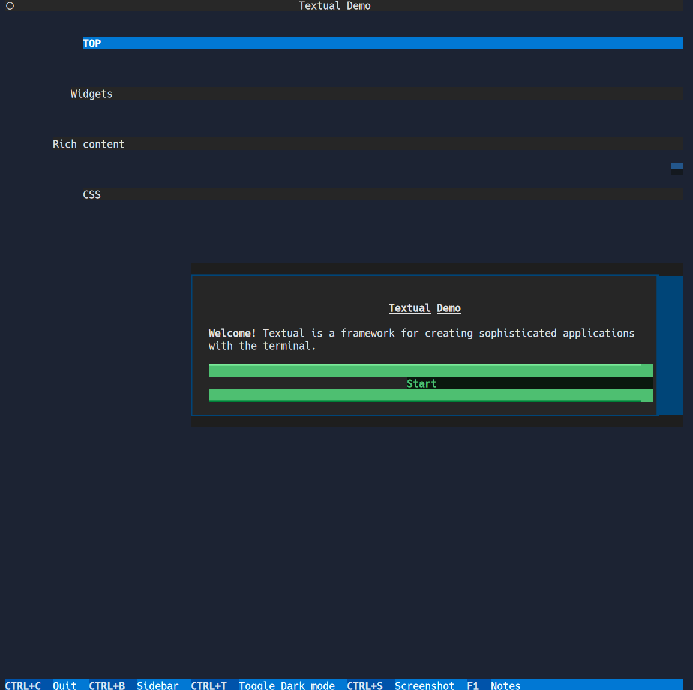Click the green Start button
693x690 pixels.
pyautogui.click(x=430, y=383)
